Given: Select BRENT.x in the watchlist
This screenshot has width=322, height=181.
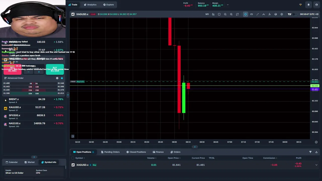Looking at the screenshot, I should coord(34,101).
